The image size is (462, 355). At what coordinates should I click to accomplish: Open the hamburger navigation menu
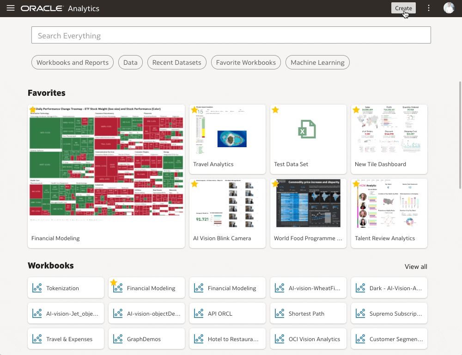coord(11,8)
